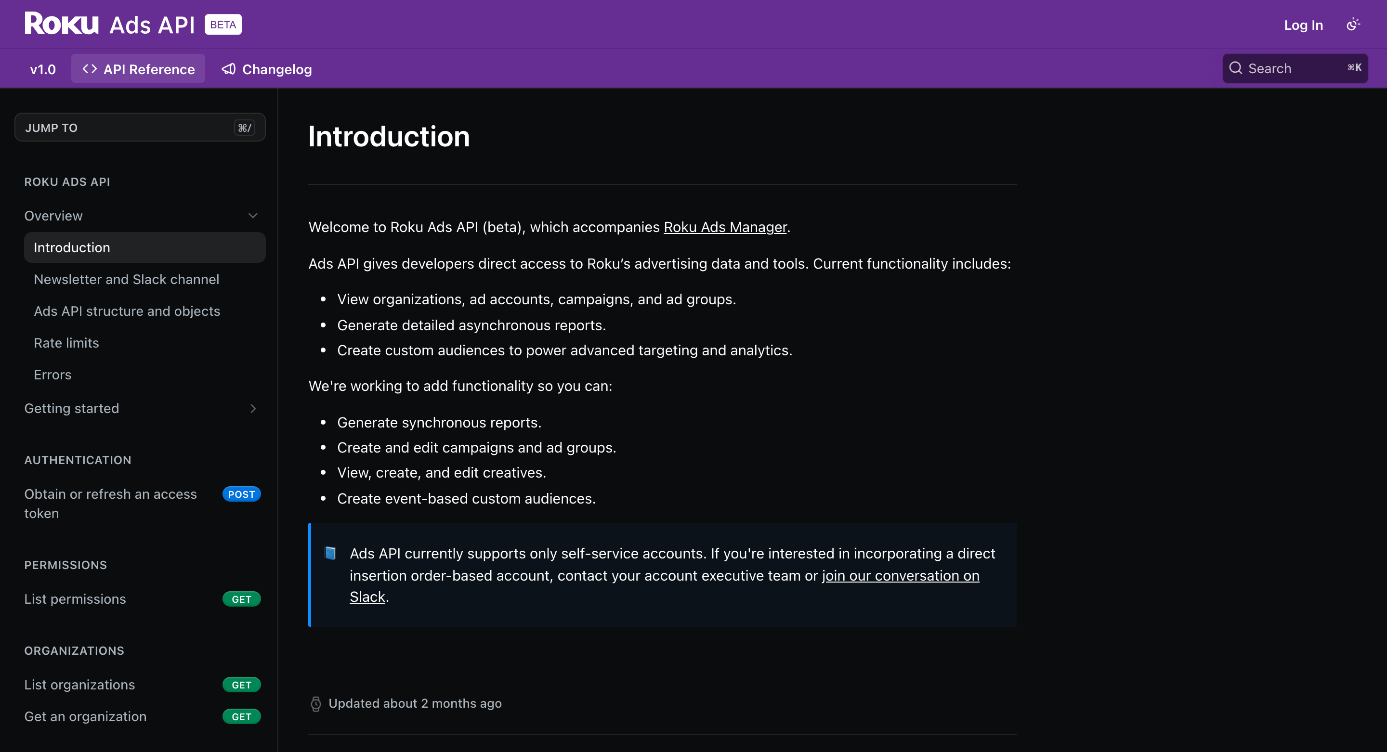Click the Search keyboard shortcut hint
This screenshot has width=1387, height=752.
click(1354, 68)
